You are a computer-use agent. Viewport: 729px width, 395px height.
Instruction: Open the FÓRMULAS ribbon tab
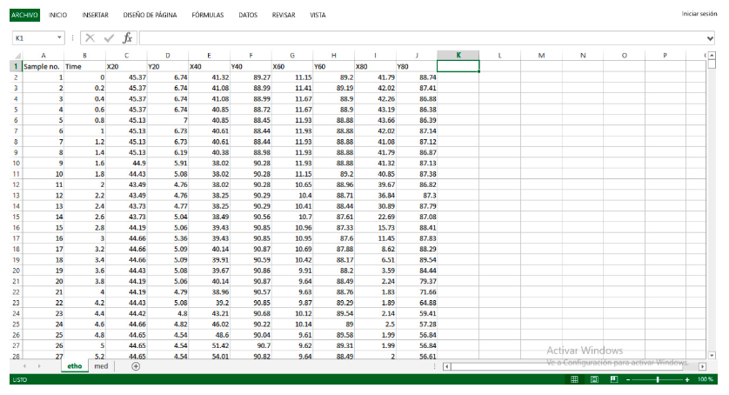(x=207, y=15)
